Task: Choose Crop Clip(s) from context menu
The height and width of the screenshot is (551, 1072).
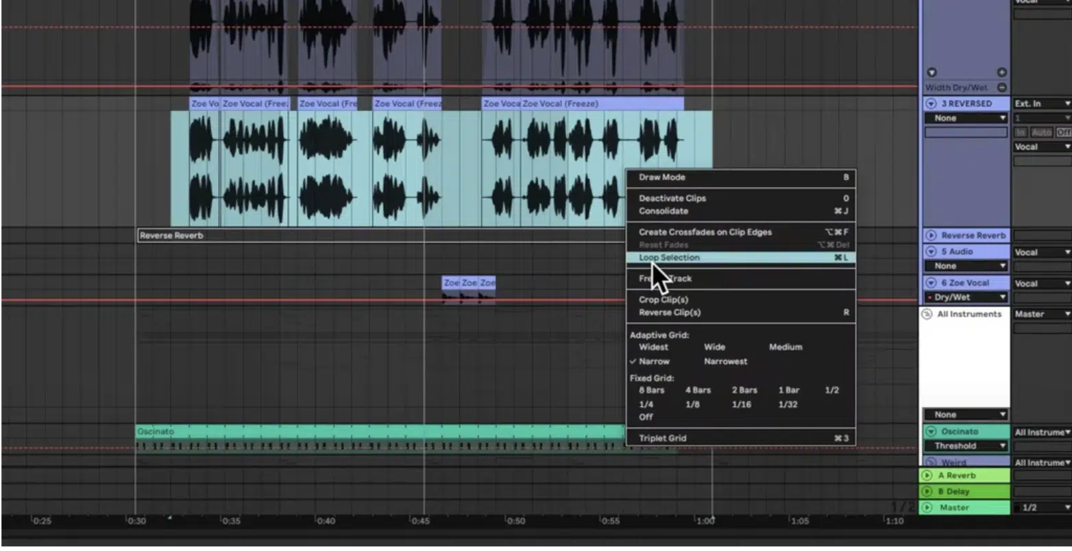Action: point(741,299)
